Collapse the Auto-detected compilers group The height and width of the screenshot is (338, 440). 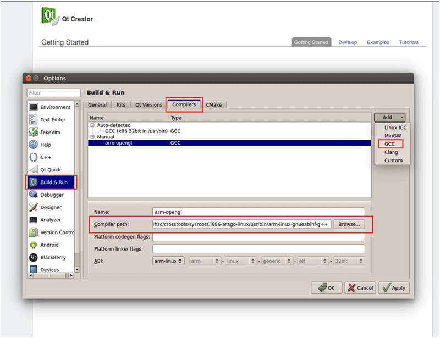[x=92, y=125]
